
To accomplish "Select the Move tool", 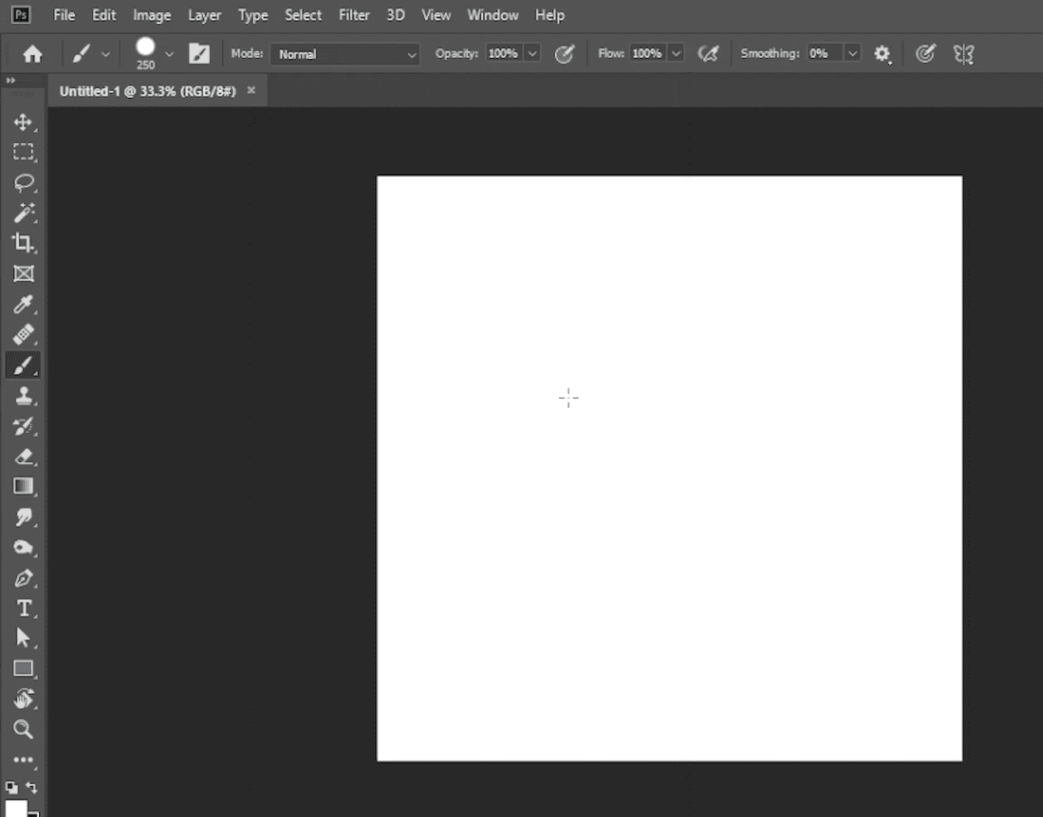I will (x=22, y=122).
